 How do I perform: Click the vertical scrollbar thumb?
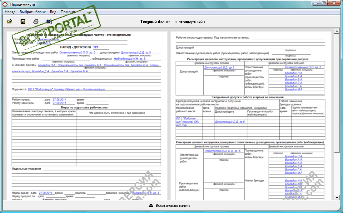(337, 93)
